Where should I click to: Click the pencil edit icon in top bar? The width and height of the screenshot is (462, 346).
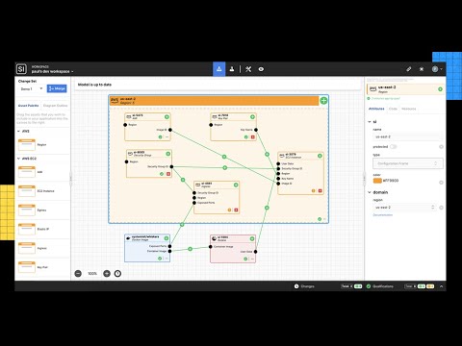tap(409, 69)
